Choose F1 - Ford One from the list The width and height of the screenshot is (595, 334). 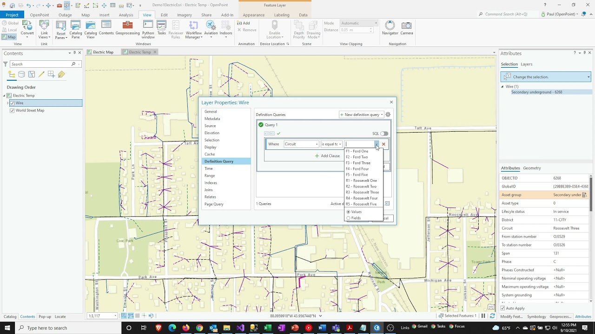pyautogui.click(x=357, y=151)
